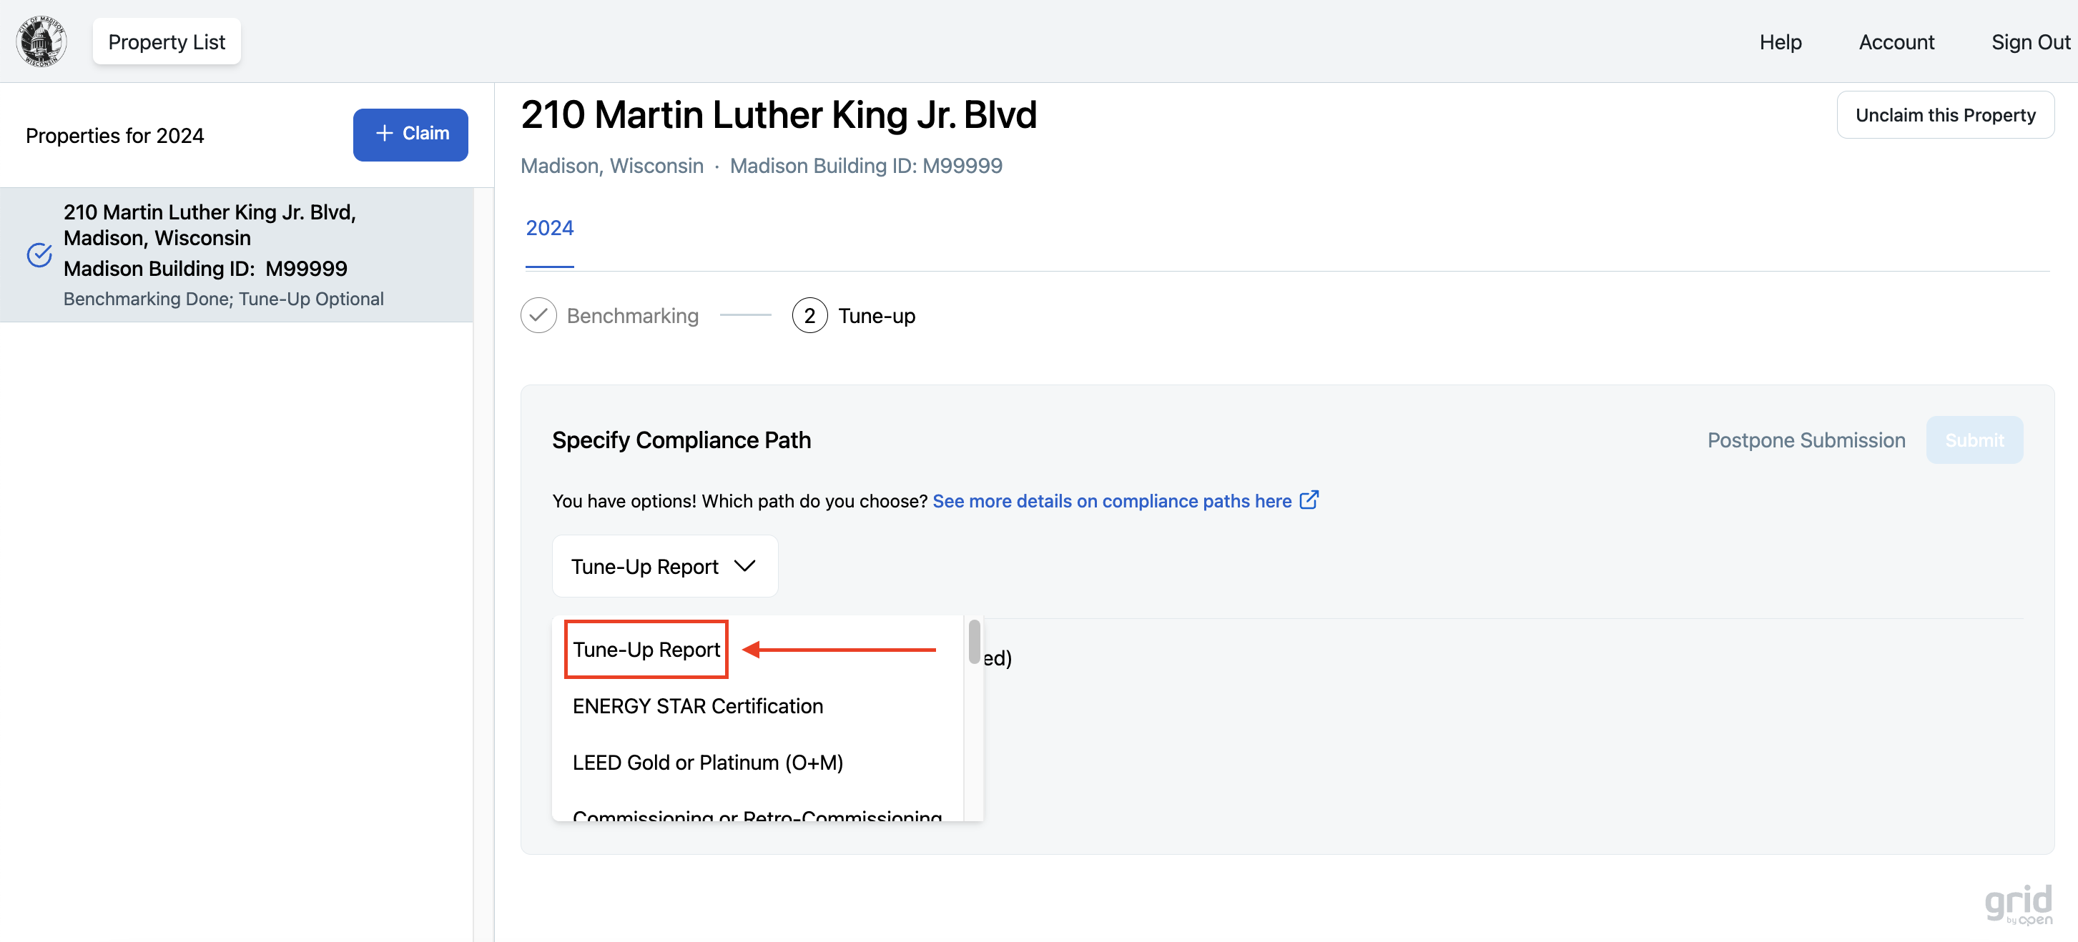Click the plus icon on Claim button
Viewport: 2078px width, 942px height.
(x=385, y=133)
